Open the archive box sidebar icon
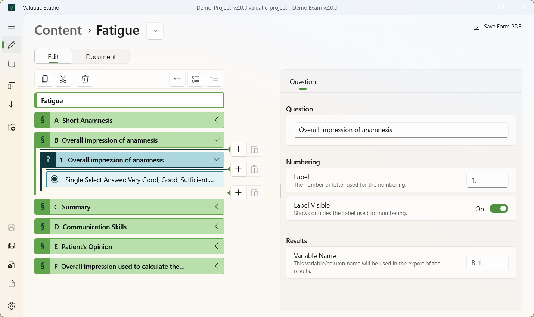 click(12, 63)
